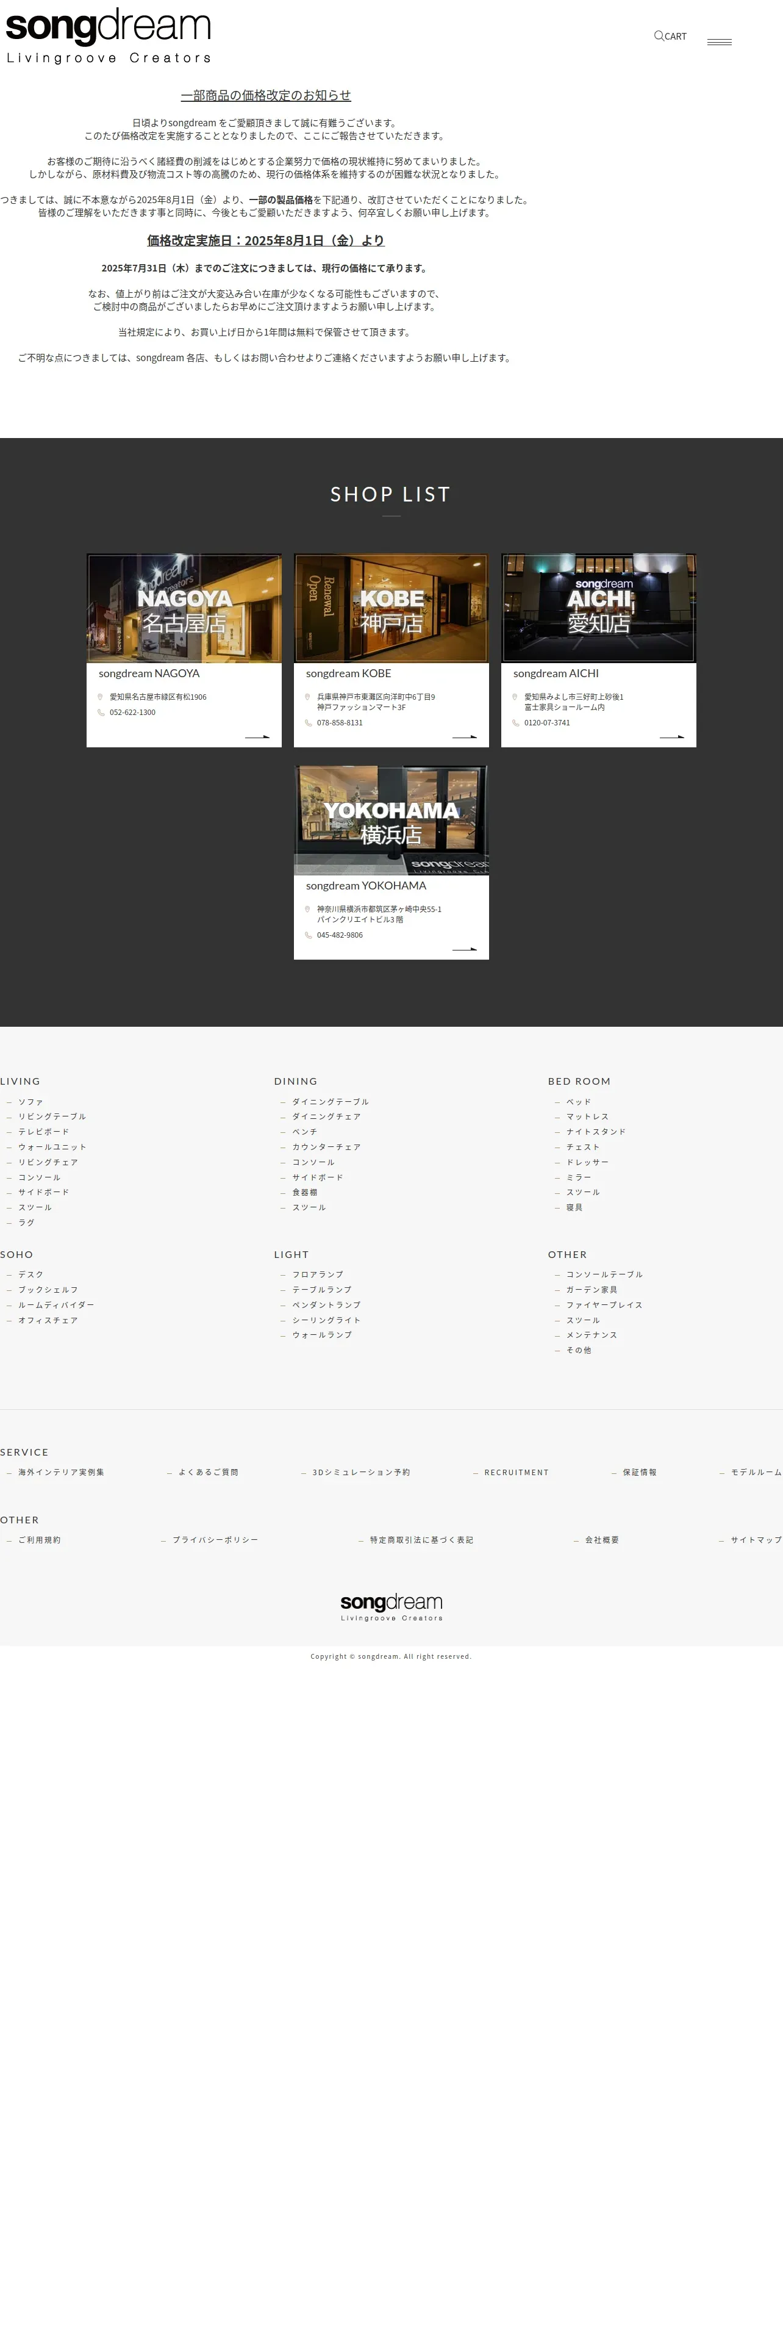Open the hamburger menu
This screenshot has height=2350, width=783.
(x=719, y=42)
